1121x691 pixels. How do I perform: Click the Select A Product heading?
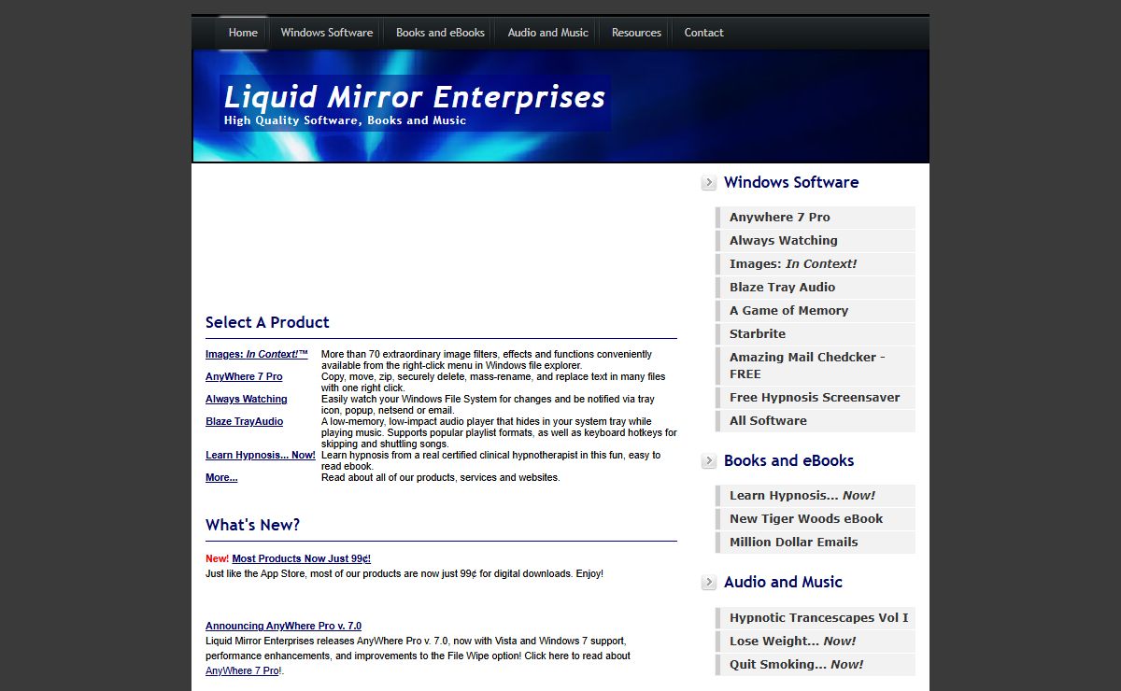tap(267, 323)
